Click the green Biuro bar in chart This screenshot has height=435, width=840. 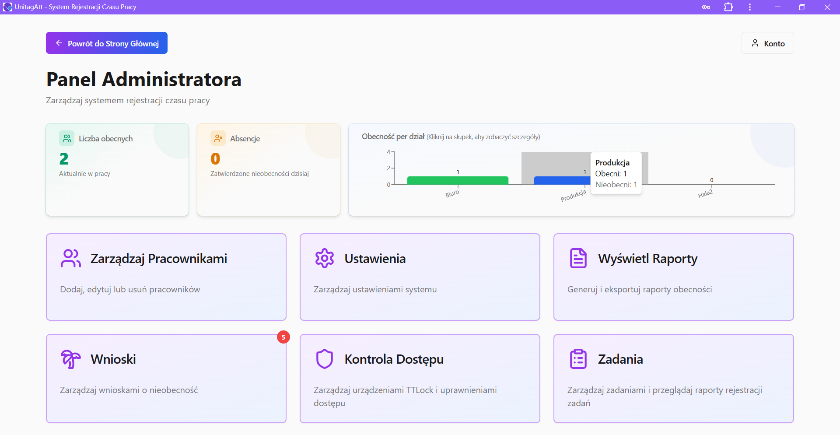(x=458, y=180)
